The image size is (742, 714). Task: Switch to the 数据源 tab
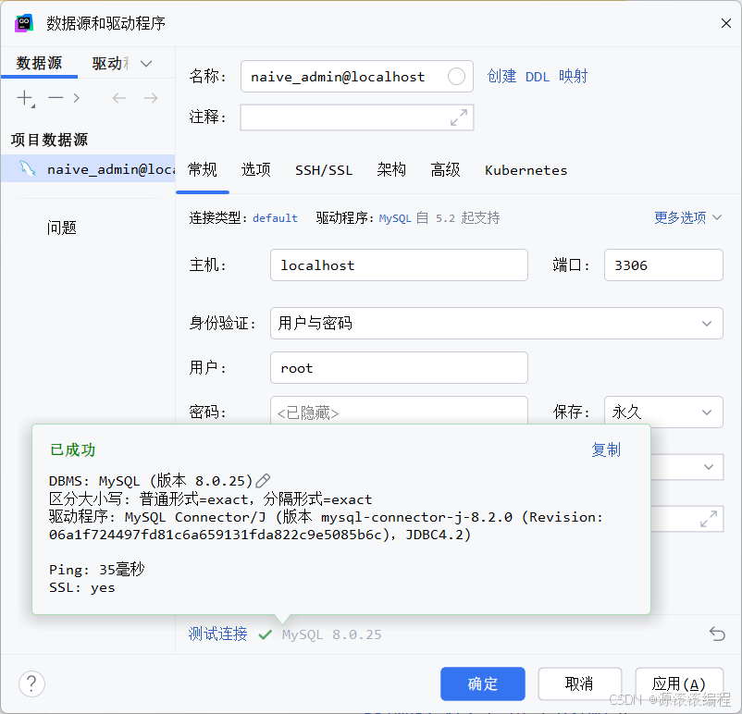[x=39, y=63]
